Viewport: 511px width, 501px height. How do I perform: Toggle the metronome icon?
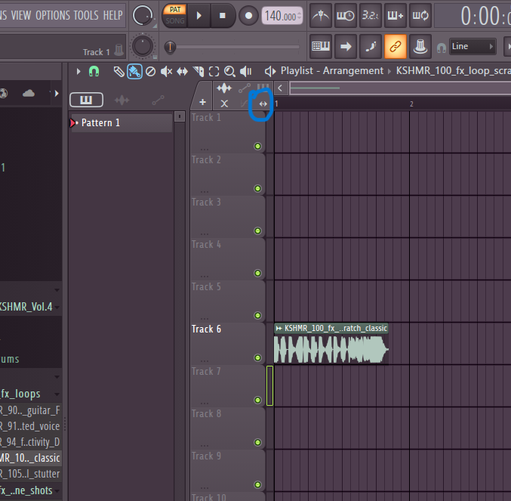(321, 15)
